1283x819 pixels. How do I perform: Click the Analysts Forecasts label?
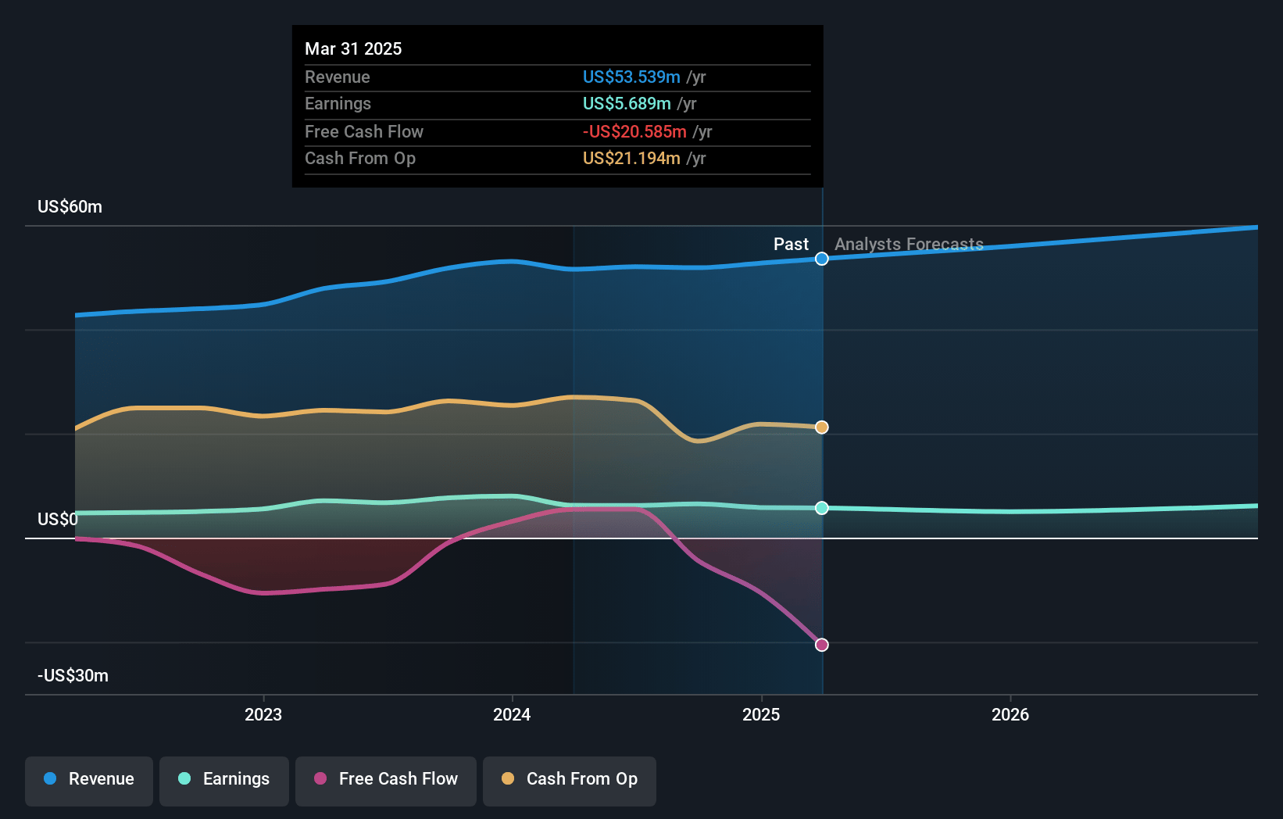tap(909, 245)
